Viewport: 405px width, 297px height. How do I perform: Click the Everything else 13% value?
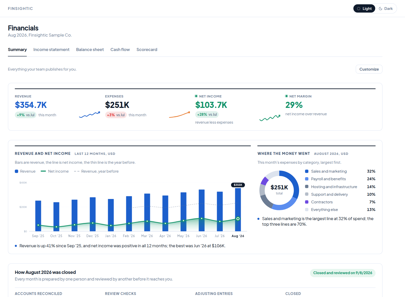pos(371,210)
